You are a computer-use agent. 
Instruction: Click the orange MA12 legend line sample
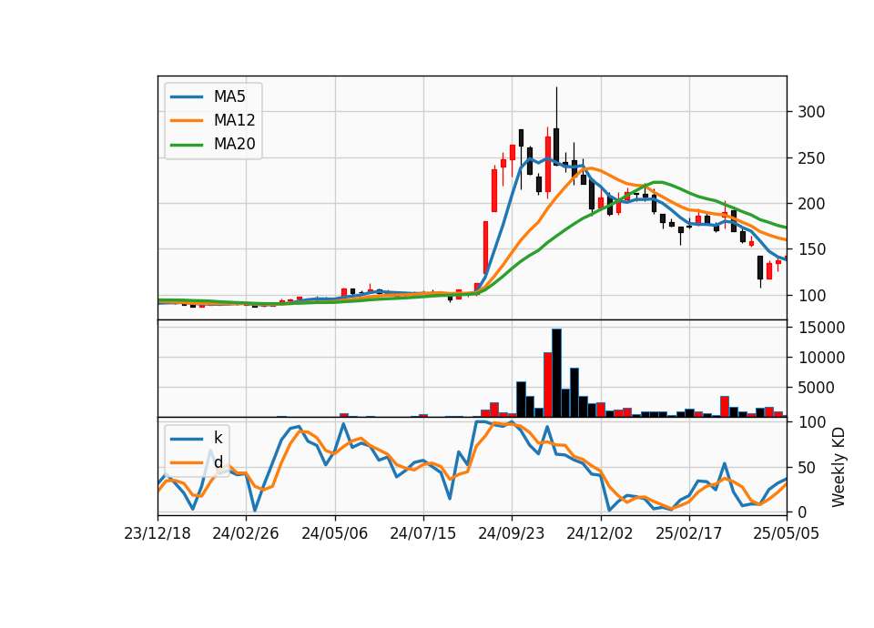point(187,120)
